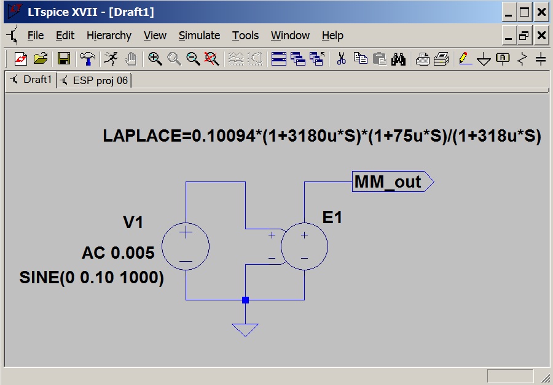Image resolution: width=553 pixels, height=385 pixels.
Task: Restore the inner document window
Action: pyautogui.click(x=525, y=35)
